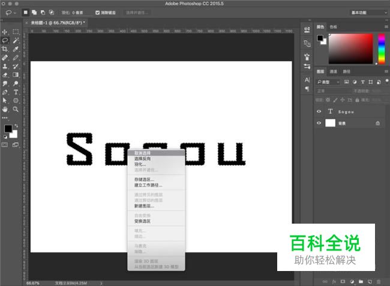Select the Ellipse shape tool
The width and height of the screenshot is (390, 286).
16,101
